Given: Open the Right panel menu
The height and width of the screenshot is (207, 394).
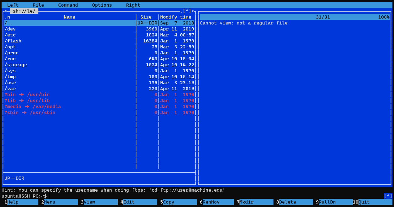Looking at the screenshot, I should tap(133, 5).
